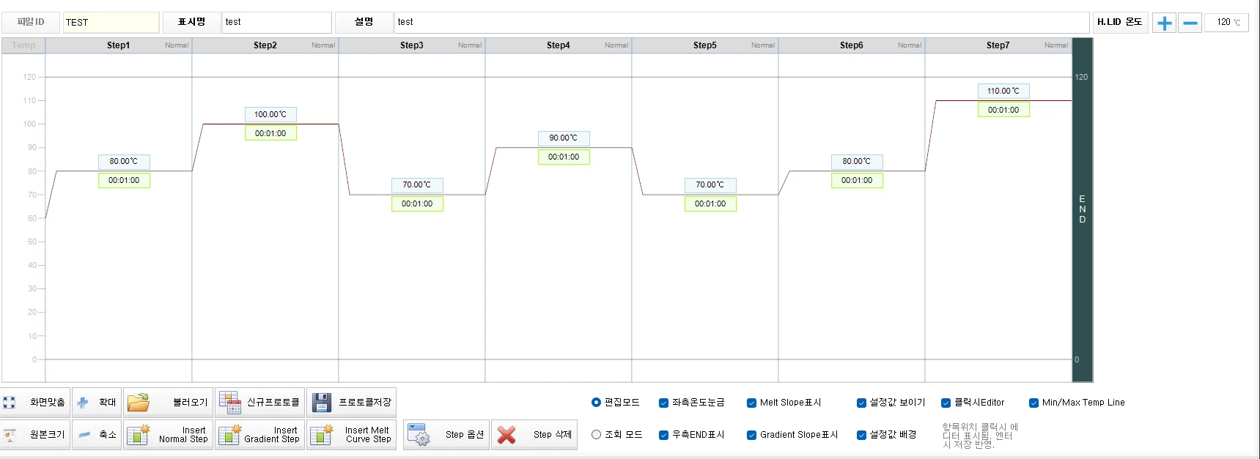Screen dimensions: 1260x459
Task: Click the 설명 description field
Action: [741, 23]
